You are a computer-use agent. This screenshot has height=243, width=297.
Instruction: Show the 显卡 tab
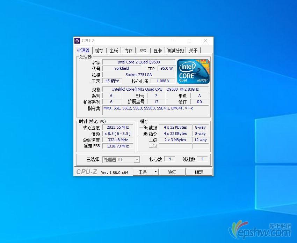(158, 51)
